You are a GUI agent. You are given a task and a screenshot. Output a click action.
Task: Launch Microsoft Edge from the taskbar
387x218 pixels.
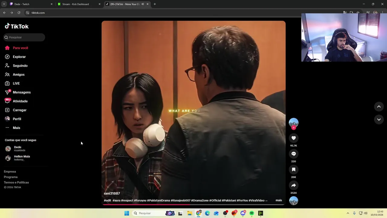(x=207, y=213)
